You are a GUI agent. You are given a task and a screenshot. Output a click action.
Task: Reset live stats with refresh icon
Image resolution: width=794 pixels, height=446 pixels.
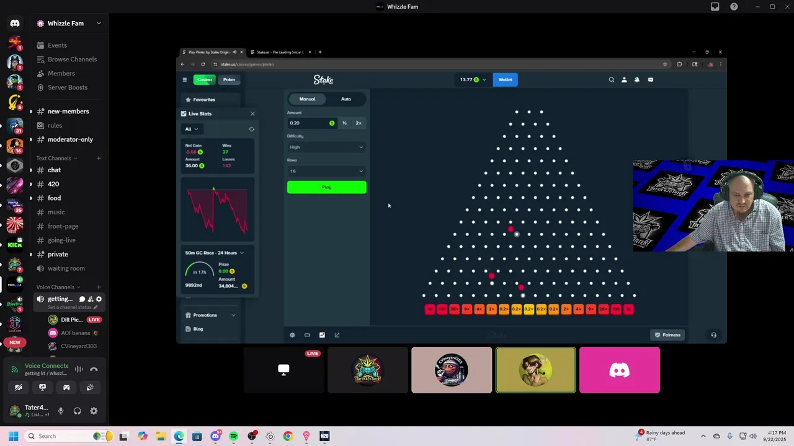251,129
